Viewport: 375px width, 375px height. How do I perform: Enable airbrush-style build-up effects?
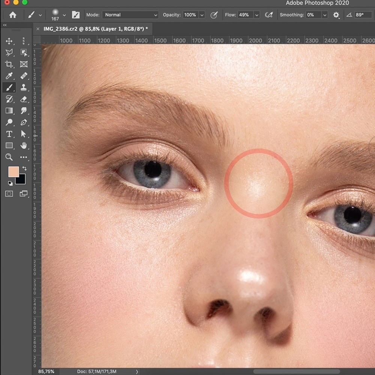269,15
